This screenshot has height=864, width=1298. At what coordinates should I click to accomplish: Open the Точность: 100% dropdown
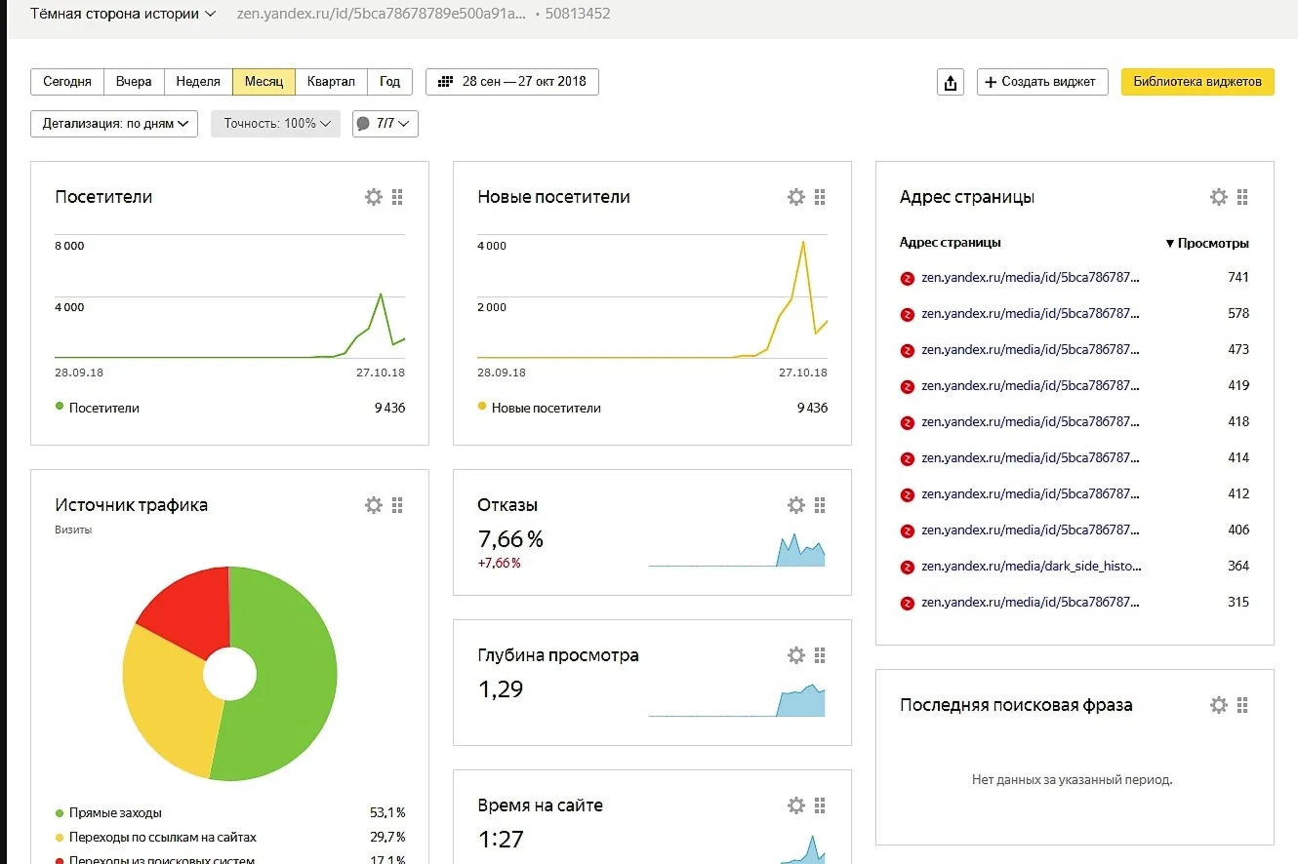point(275,124)
